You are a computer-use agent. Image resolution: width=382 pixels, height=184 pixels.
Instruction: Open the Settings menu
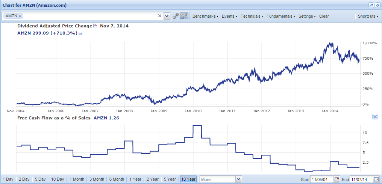tap(307, 16)
